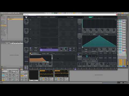Click the sampler Level knob
Image resolution: width=129 pixels, height=96 pixels.
[61, 49]
